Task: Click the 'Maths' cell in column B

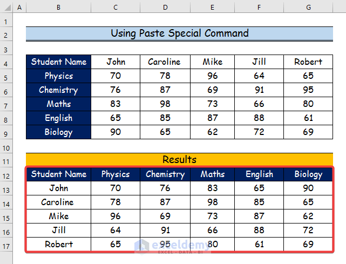Action: tap(58, 104)
